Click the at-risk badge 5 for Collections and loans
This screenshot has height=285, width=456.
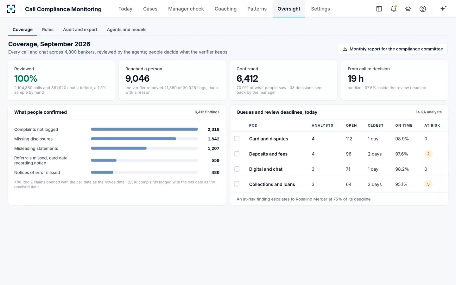pyautogui.click(x=428, y=184)
